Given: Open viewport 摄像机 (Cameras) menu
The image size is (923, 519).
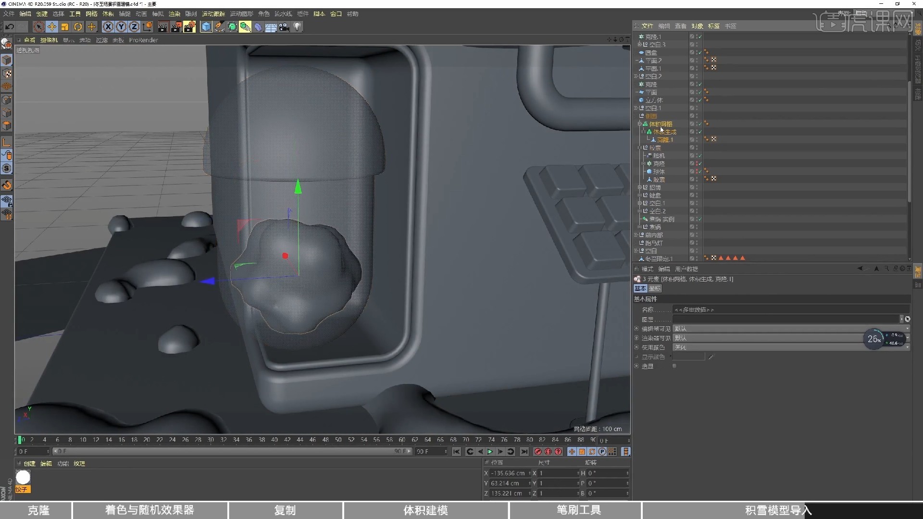Looking at the screenshot, I should [x=49, y=40].
